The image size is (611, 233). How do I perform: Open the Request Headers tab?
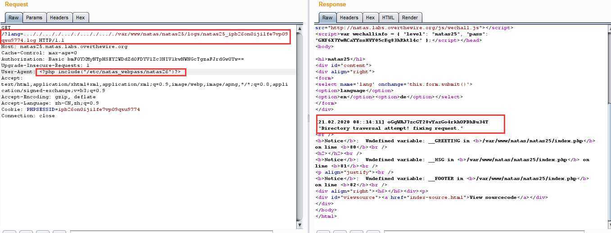(59, 18)
